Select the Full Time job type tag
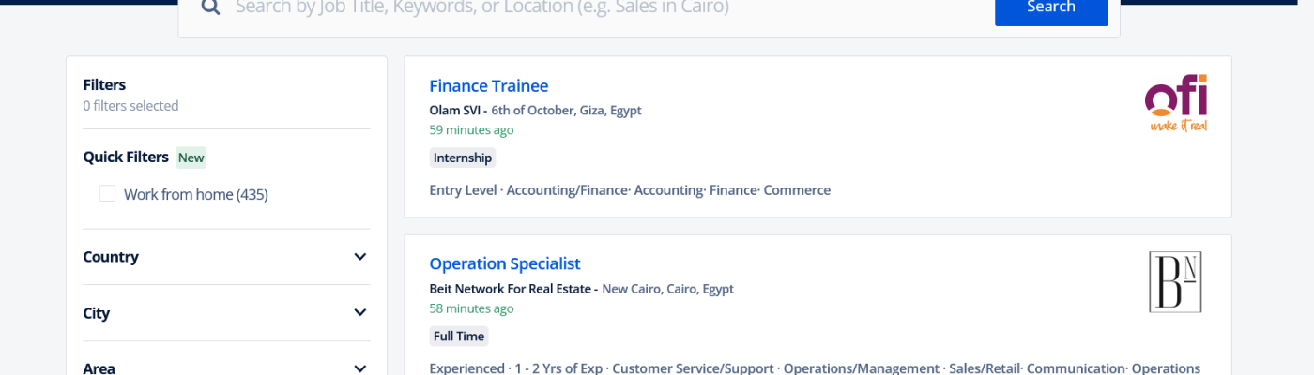This screenshot has width=1314, height=375. click(459, 336)
